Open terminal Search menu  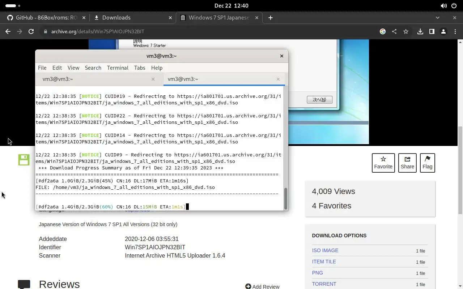click(93, 68)
